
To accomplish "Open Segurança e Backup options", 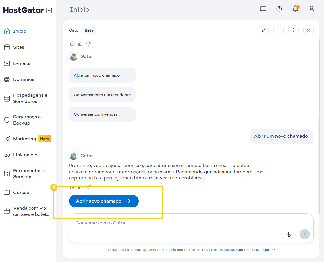I will tap(27, 120).
